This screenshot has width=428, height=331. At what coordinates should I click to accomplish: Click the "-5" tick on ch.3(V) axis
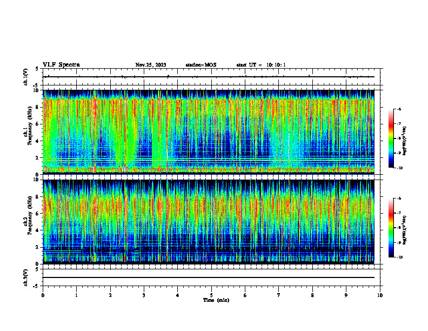pos(36,286)
